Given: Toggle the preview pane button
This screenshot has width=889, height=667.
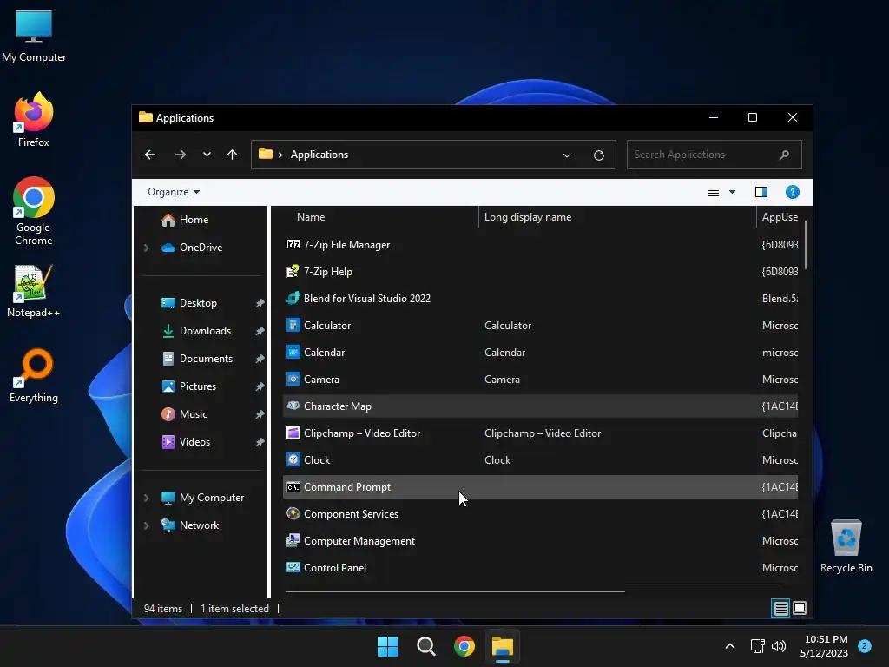Looking at the screenshot, I should (x=761, y=192).
